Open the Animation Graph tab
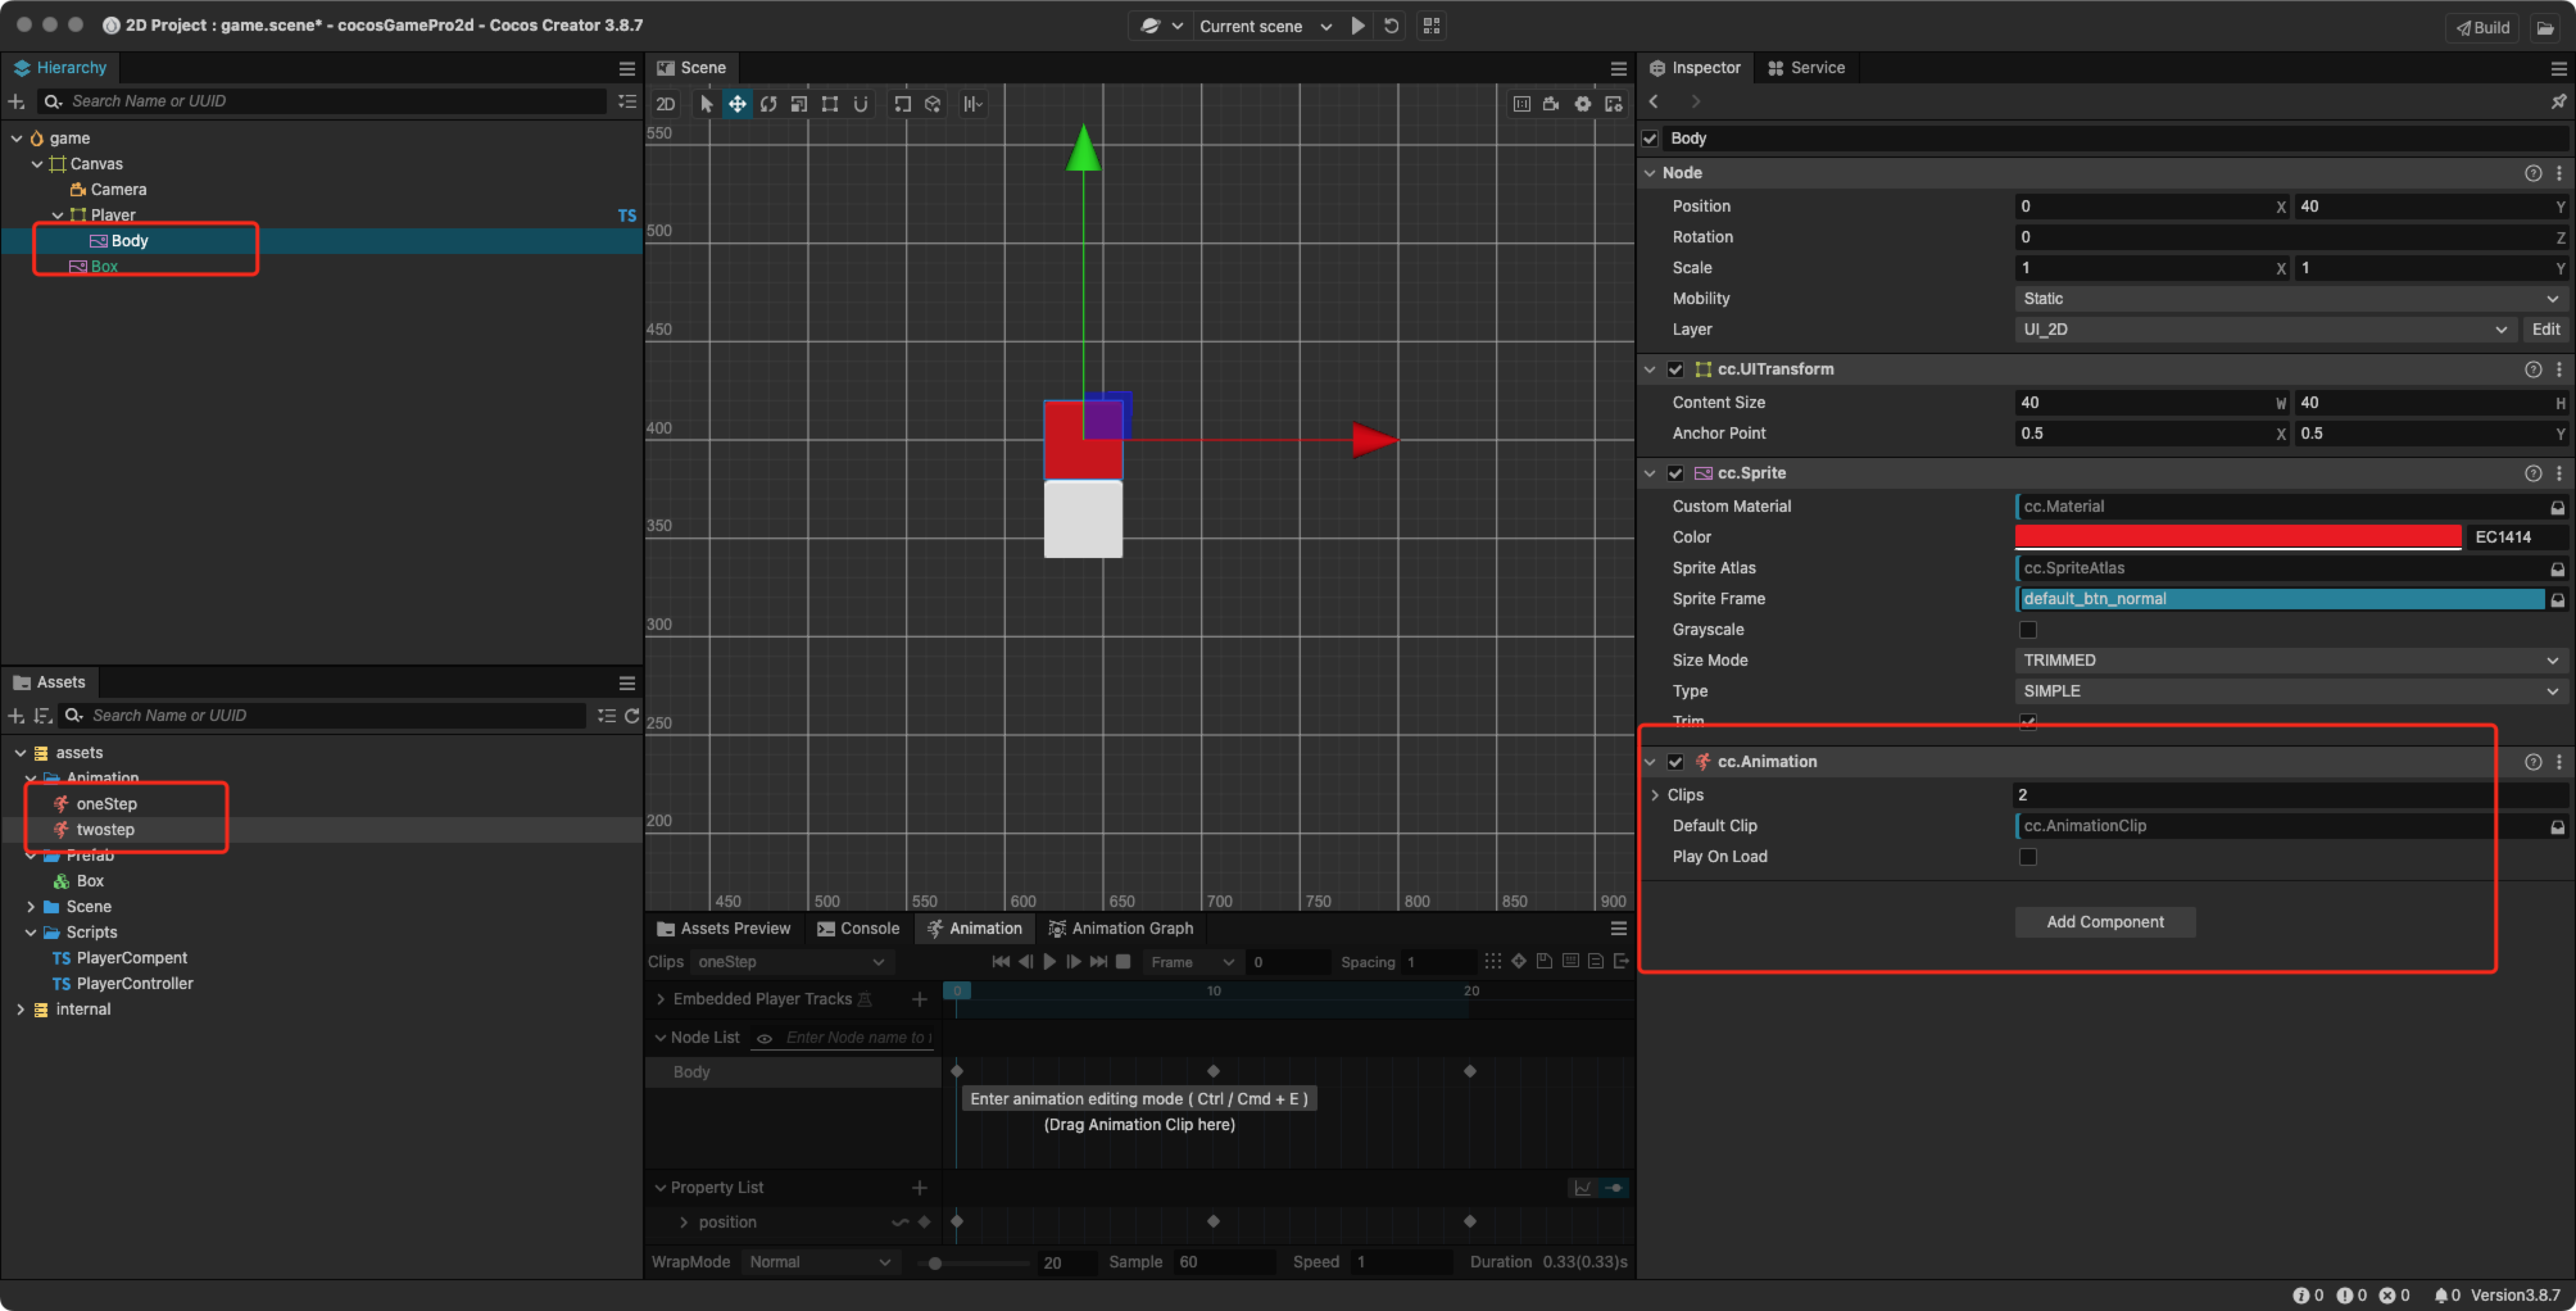Viewport: 2576px width, 1311px height. (1121, 928)
